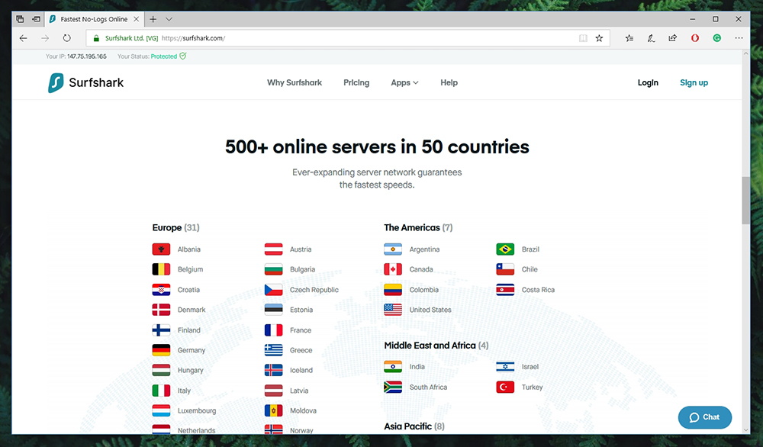Click the Iceland flag icon
763x447 pixels.
pos(273,370)
